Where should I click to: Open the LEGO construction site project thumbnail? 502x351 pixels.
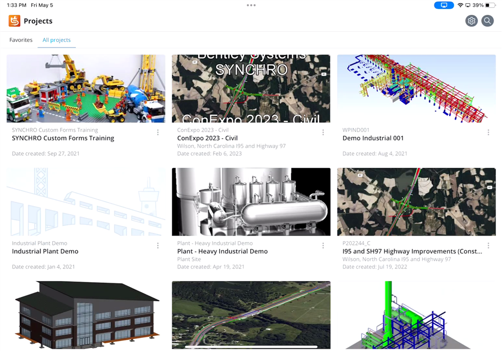tap(86, 89)
